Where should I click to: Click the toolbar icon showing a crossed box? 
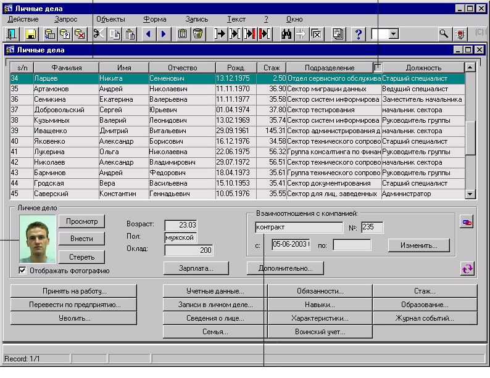(x=316, y=34)
